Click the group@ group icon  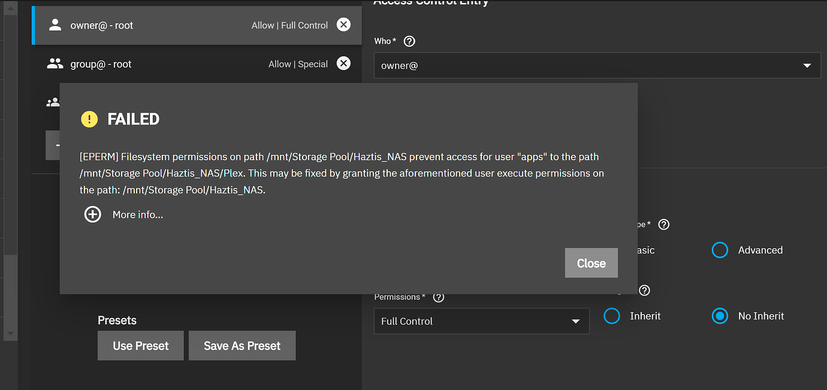55,63
